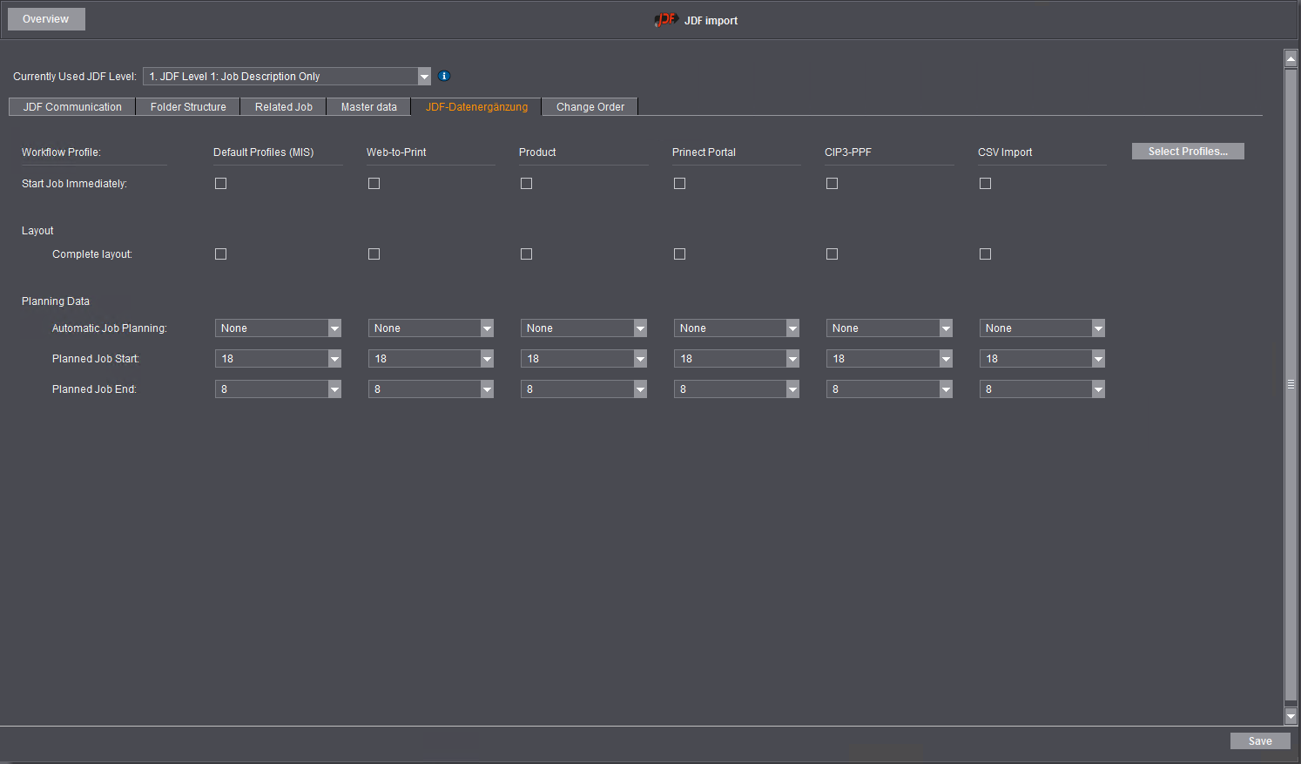The width and height of the screenshot is (1301, 764).
Task: Enable Start Job Immediately for CSV Import
Action: coord(985,184)
